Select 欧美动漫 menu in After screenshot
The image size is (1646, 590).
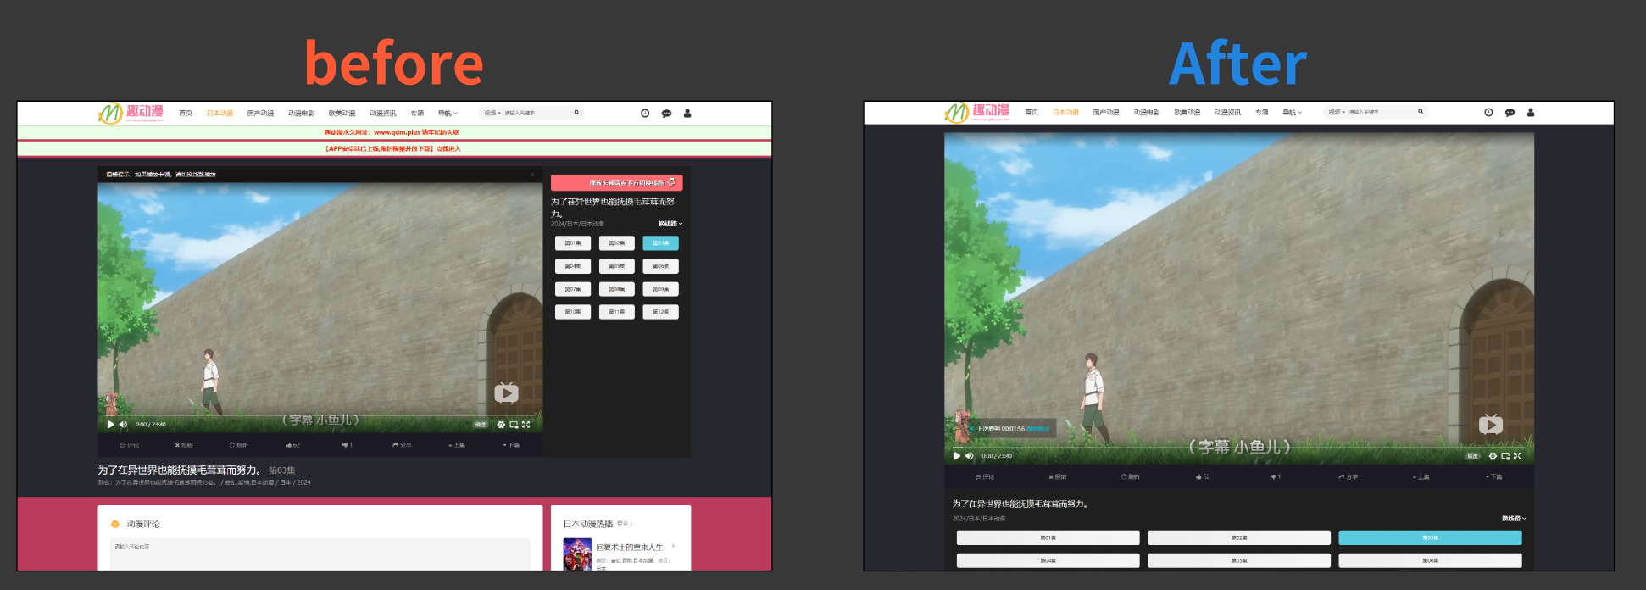1187,112
